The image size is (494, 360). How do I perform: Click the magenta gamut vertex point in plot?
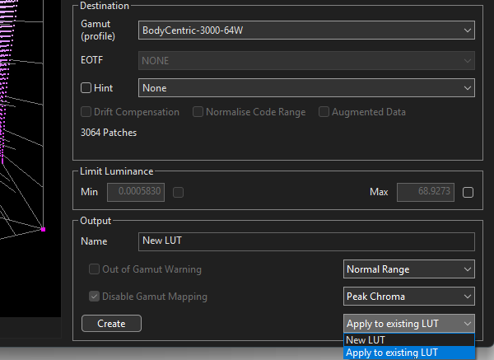(44, 230)
